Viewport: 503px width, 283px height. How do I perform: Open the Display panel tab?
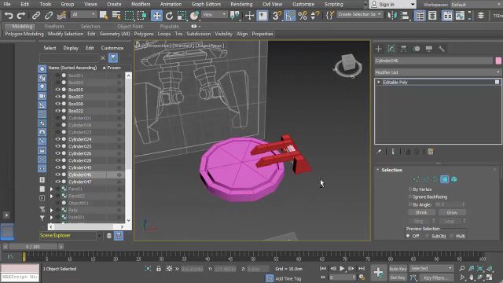pos(429,49)
